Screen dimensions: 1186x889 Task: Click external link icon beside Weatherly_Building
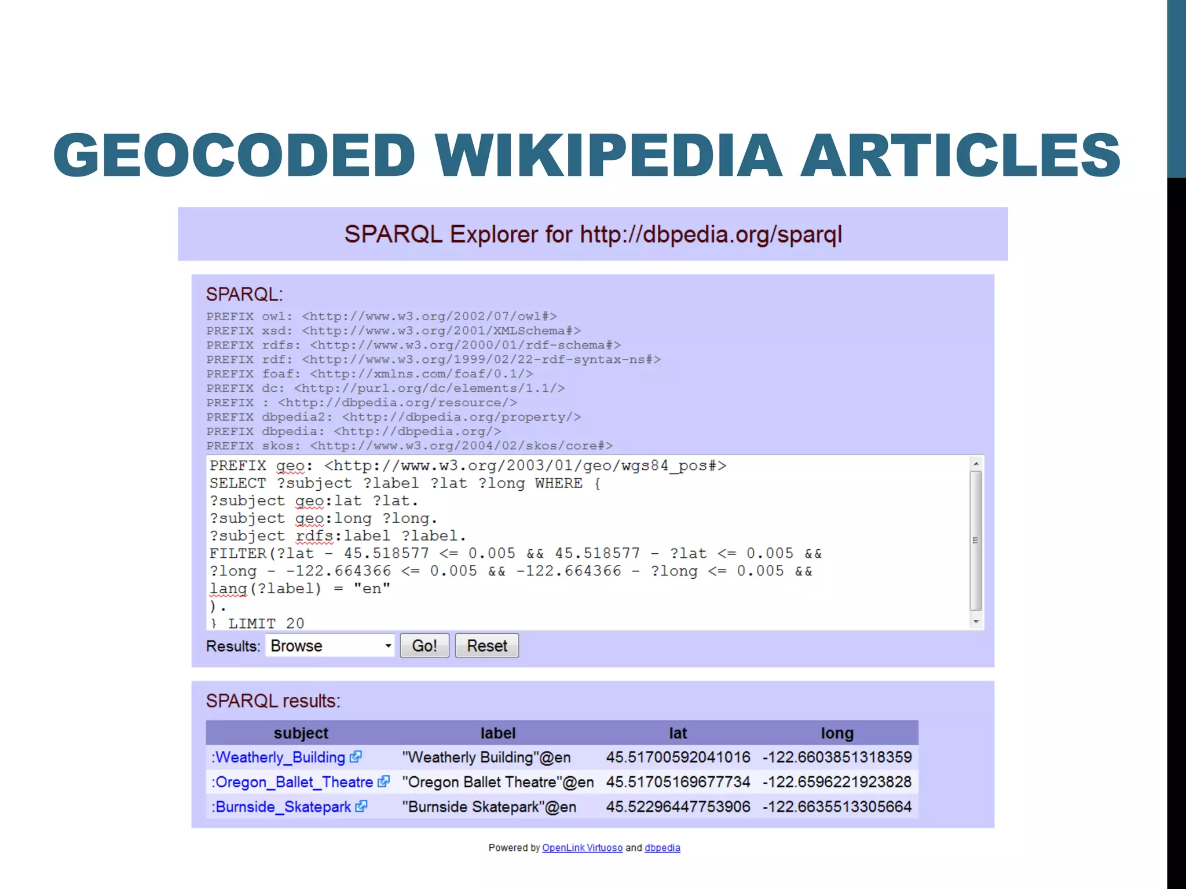point(356,756)
